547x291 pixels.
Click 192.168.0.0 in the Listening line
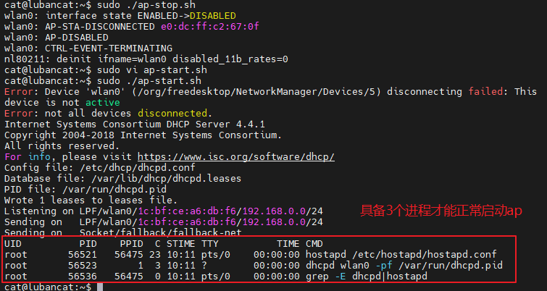[274, 211]
